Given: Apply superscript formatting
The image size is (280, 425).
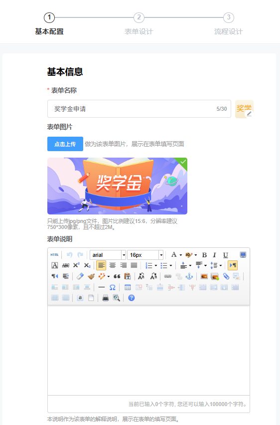Looking at the screenshot, I should [x=76, y=265].
